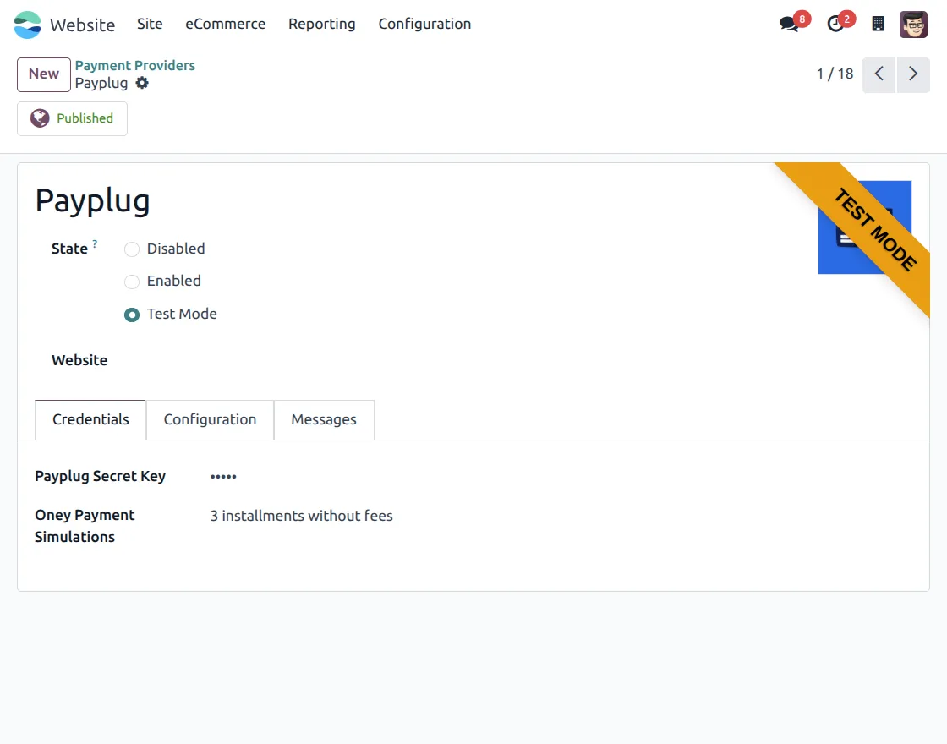Navigate back via Payment Providers breadcrumb
947x744 pixels.
(134, 65)
